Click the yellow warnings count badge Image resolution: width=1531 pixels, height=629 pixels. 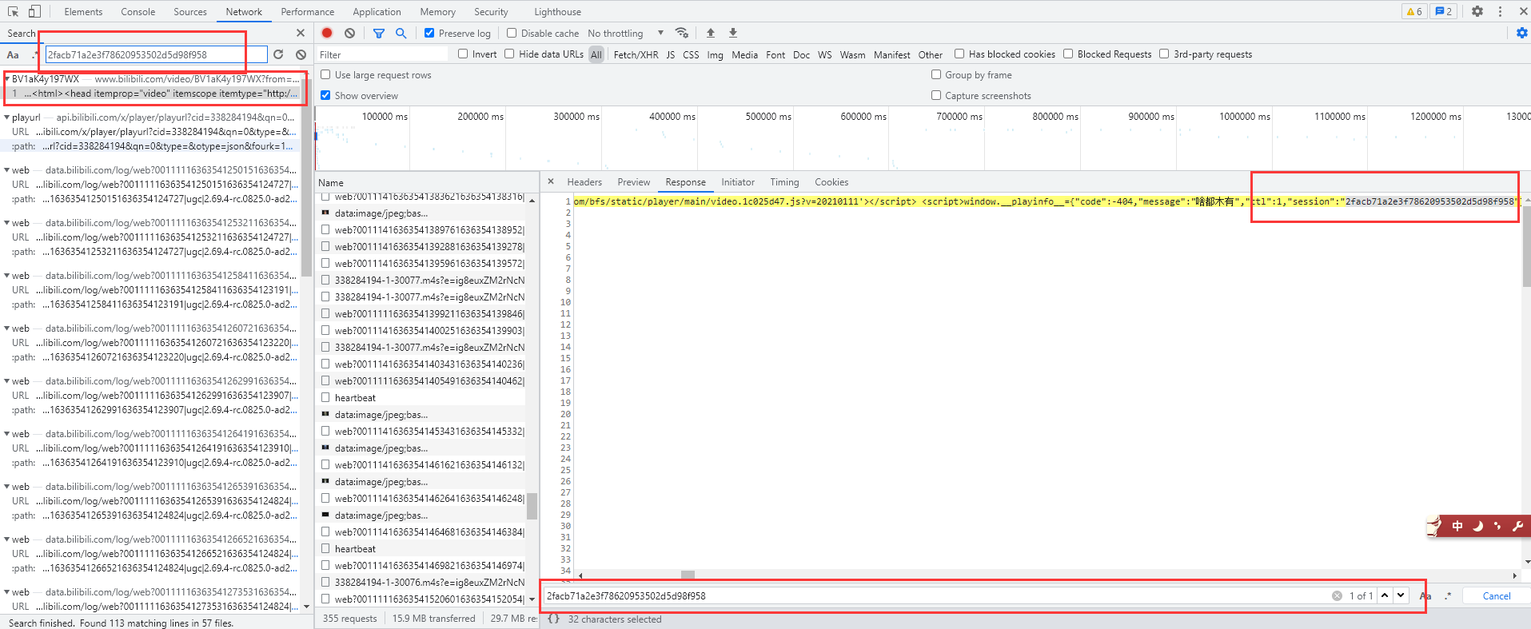tap(1414, 11)
